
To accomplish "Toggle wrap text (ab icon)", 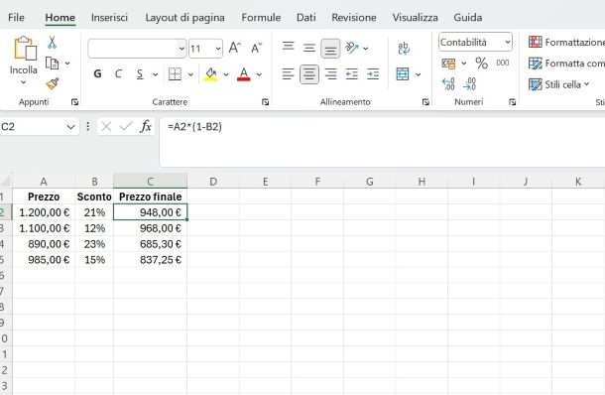I will 404,48.
